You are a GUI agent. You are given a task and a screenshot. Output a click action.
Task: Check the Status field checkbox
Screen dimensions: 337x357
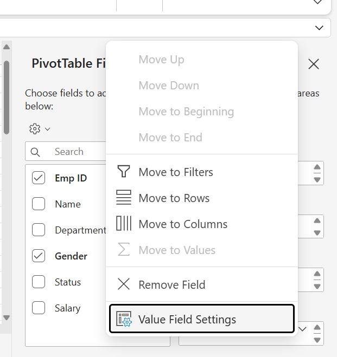point(39,282)
